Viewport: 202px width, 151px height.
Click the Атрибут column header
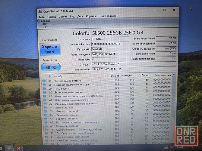(58, 76)
